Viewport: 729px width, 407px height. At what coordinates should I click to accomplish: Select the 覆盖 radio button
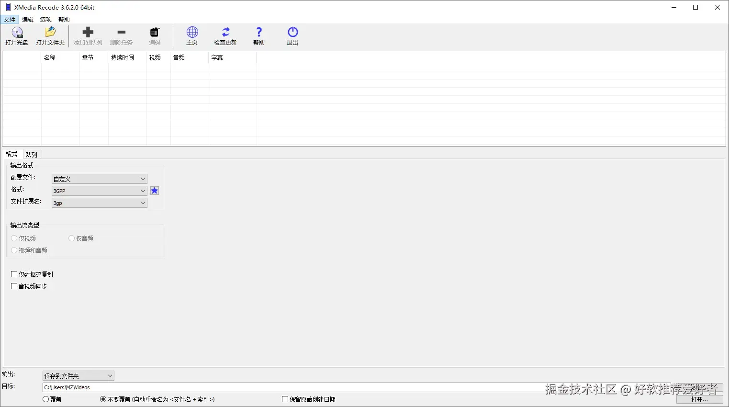tap(46, 399)
